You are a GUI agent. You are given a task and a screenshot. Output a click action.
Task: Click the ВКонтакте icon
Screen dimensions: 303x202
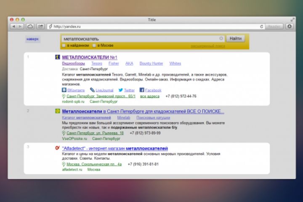(x=64, y=90)
